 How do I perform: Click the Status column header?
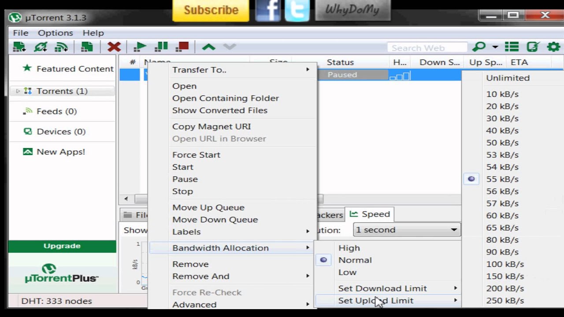point(340,63)
